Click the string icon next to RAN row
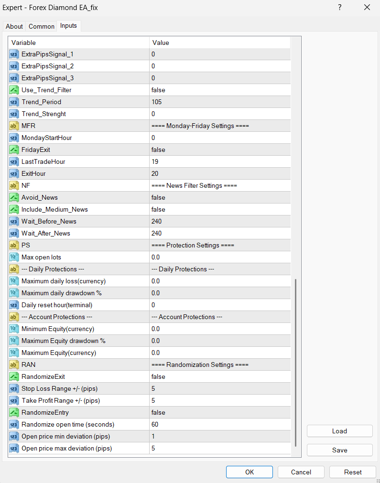Image resolution: width=380 pixels, height=483 pixels. tap(14, 365)
